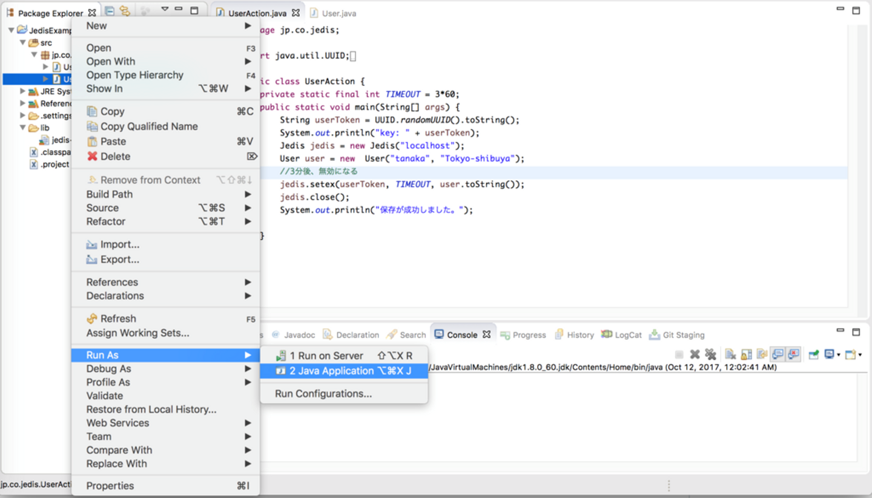Choose Run Configurations... from submenu
Image resolution: width=872 pixels, height=498 pixels.
[x=323, y=394]
